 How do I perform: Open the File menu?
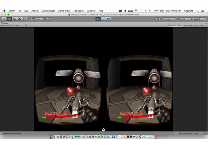tap(19, 11)
